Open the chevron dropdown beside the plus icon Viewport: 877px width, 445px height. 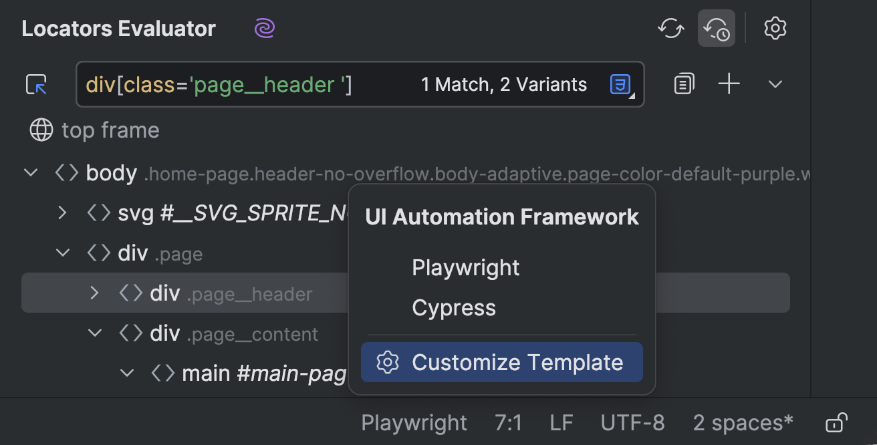click(775, 84)
